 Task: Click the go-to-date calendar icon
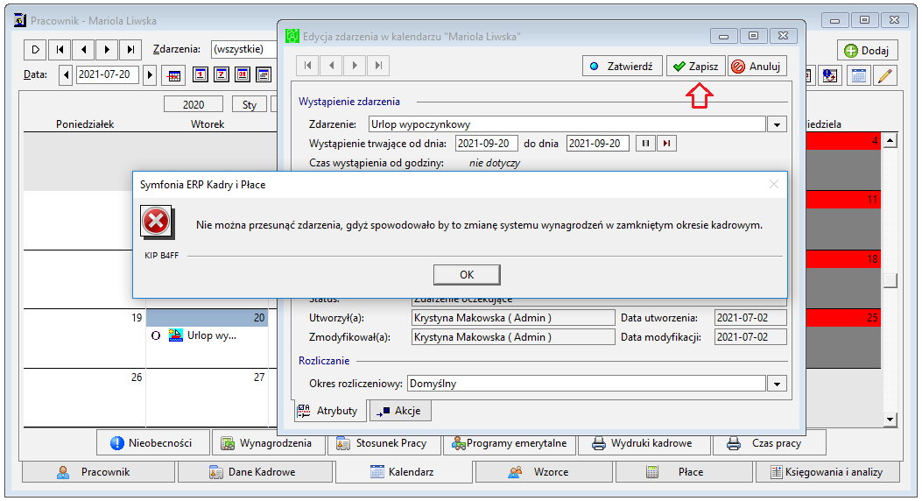point(174,75)
